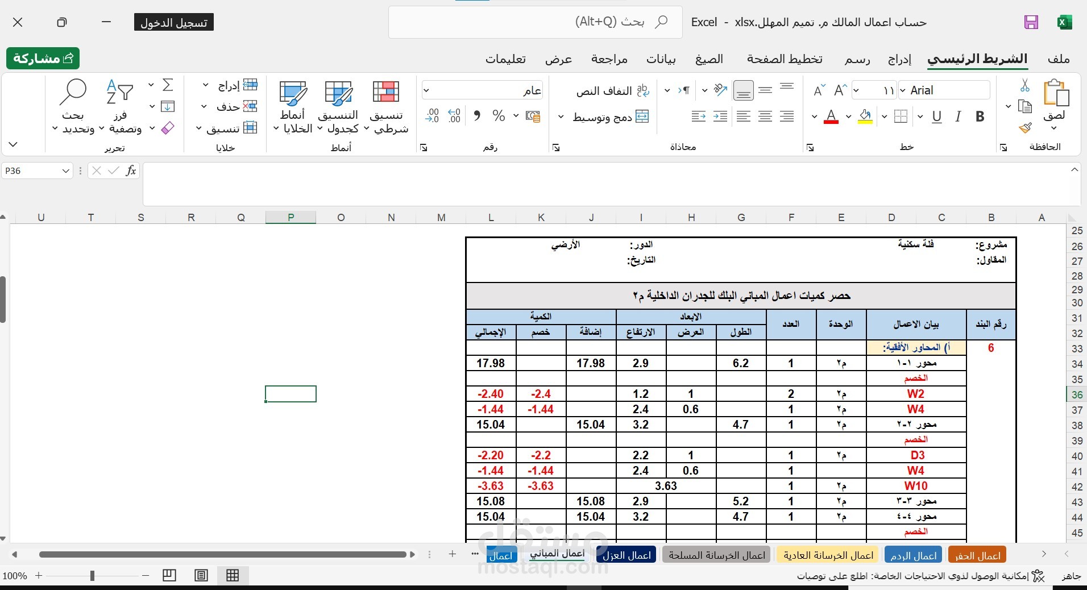Adjust the zoom slider handle
This screenshot has width=1087, height=590.
tap(92, 576)
